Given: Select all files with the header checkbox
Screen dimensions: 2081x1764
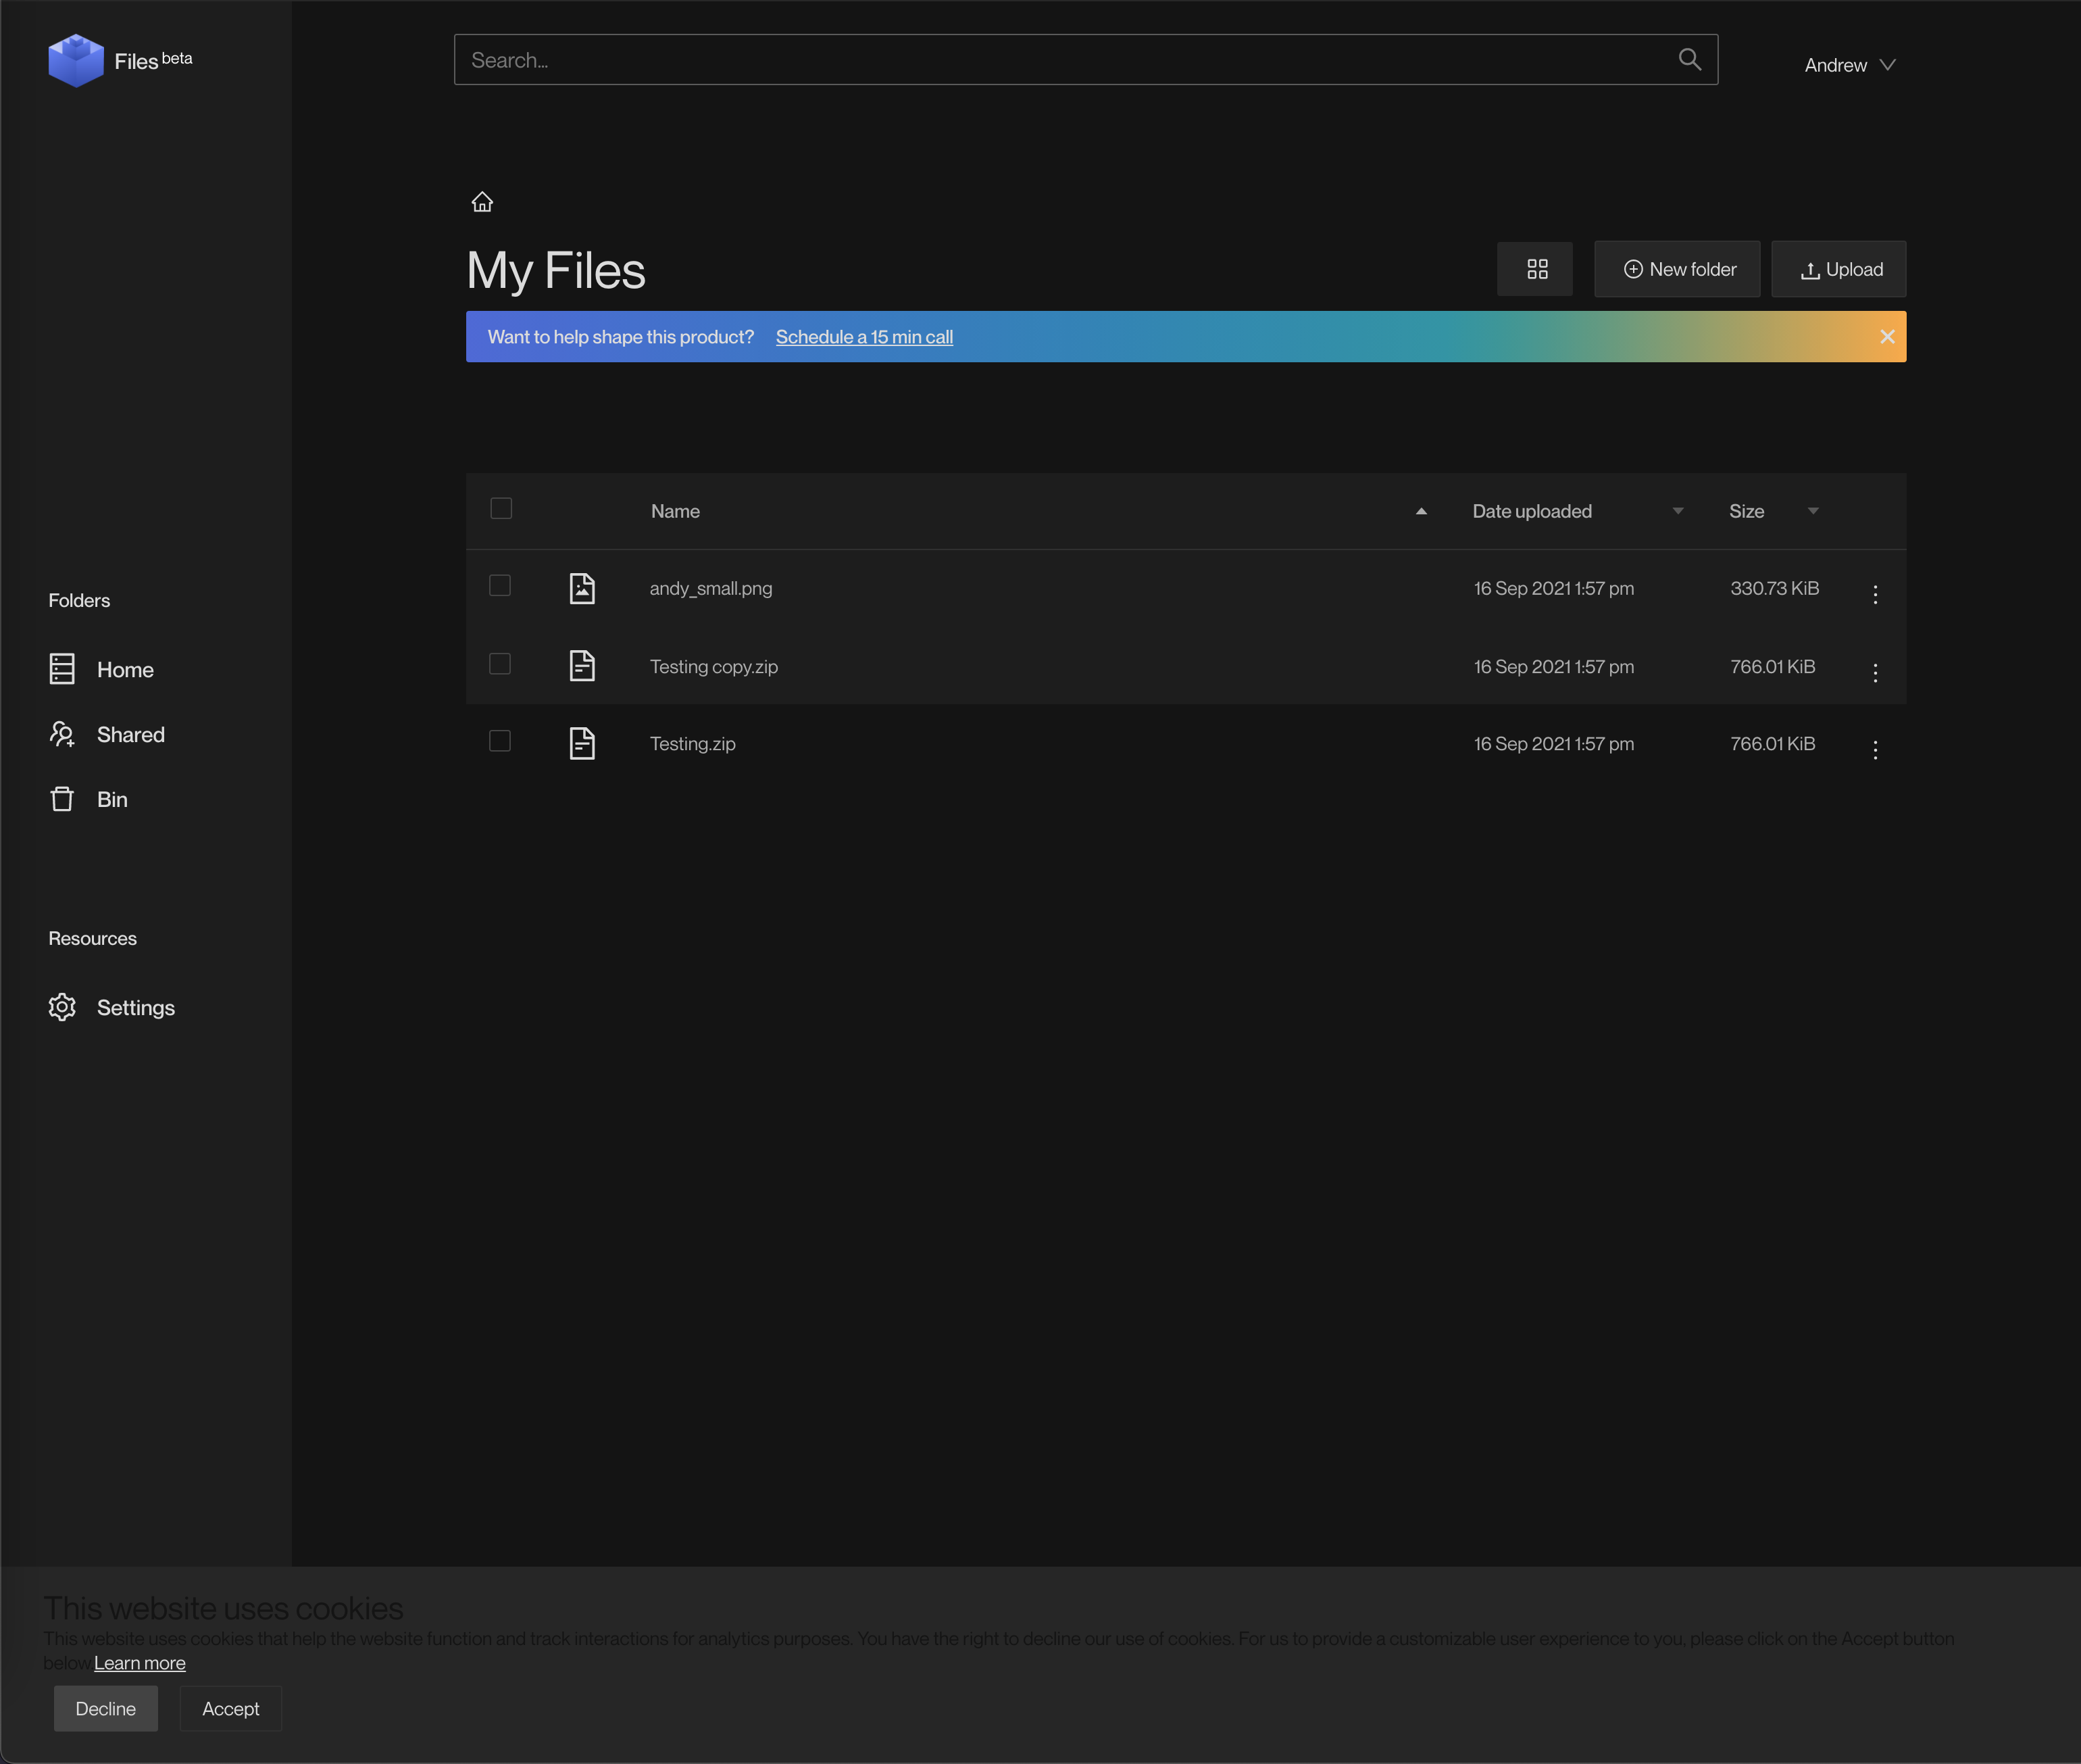Looking at the screenshot, I should click(x=502, y=509).
